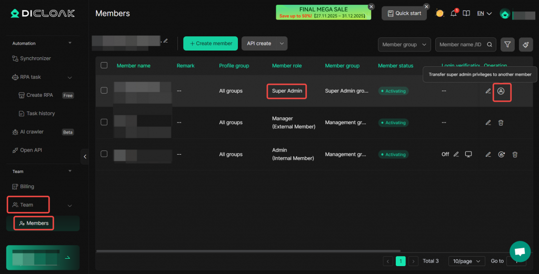Click the transfer super admin privileges icon
The height and width of the screenshot is (274, 539).
point(501,92)
